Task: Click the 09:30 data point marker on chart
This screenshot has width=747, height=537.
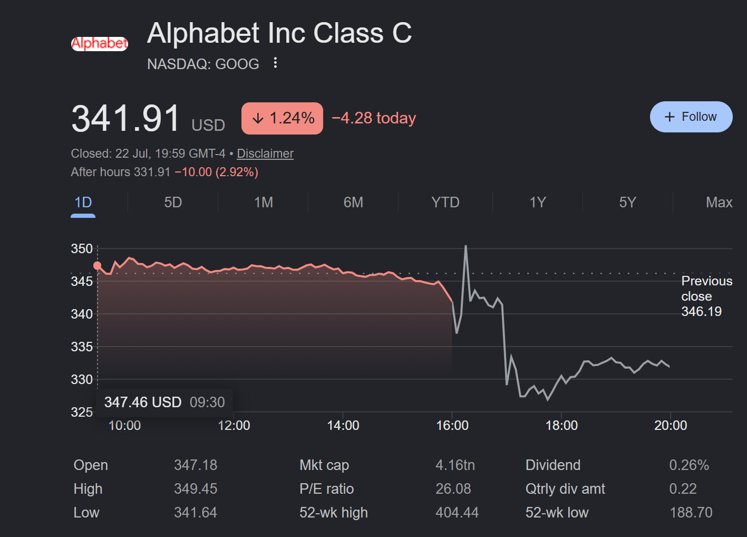Action: click(97, 265)
